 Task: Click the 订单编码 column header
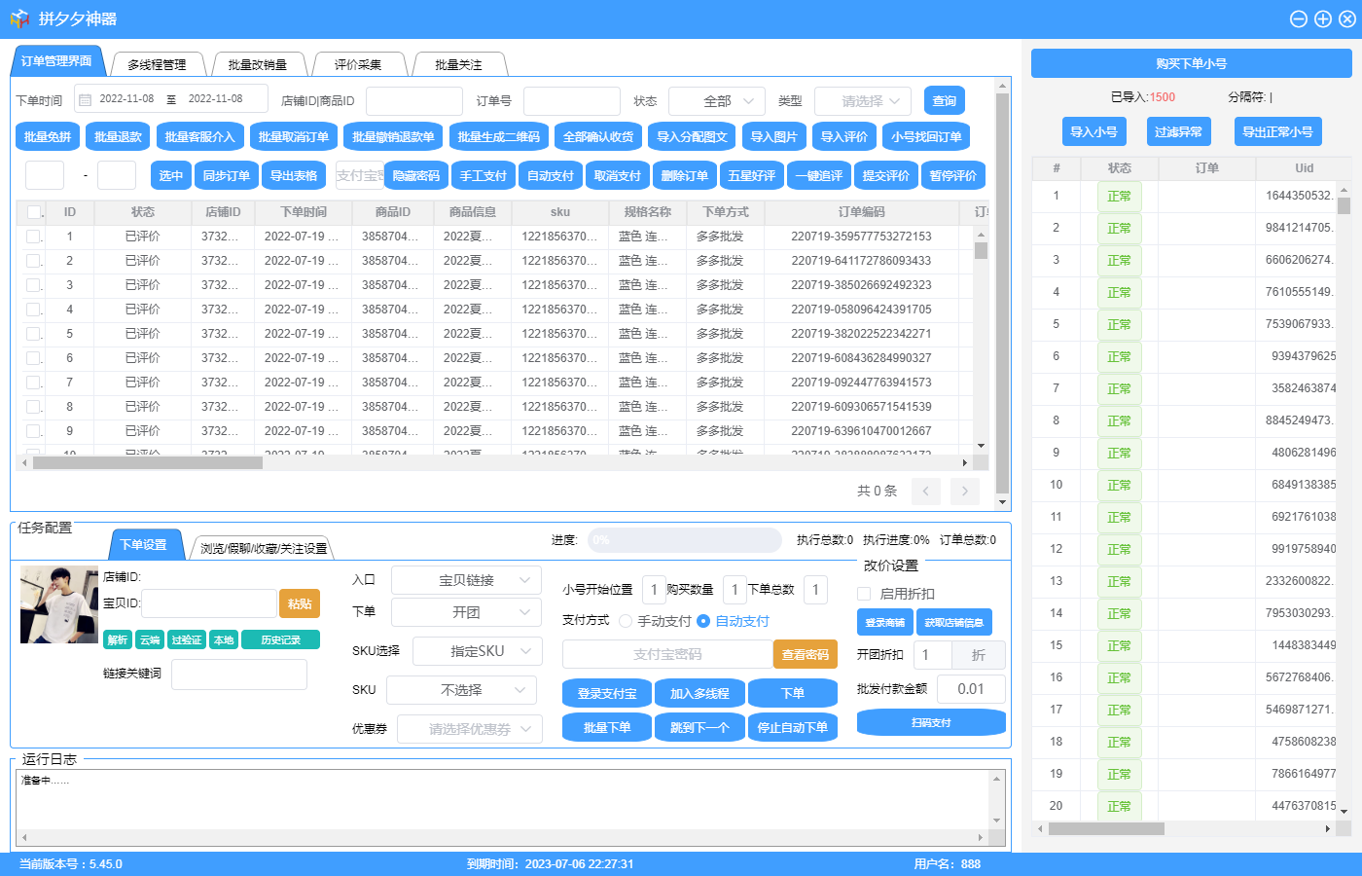click(862, 212)
